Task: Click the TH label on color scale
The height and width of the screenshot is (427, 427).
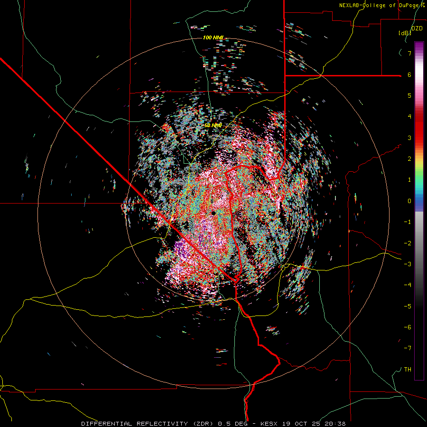Action: tap(408, 370)
